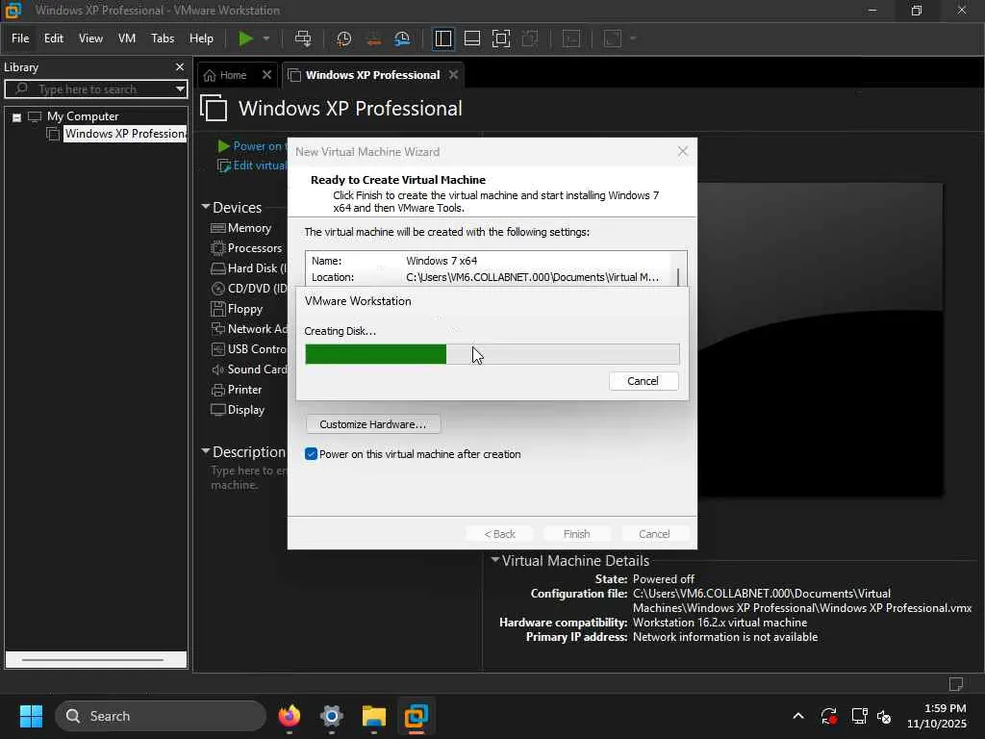
Task: Toggle the thumbnail bar view icon
Action: (x=471, y=38)
